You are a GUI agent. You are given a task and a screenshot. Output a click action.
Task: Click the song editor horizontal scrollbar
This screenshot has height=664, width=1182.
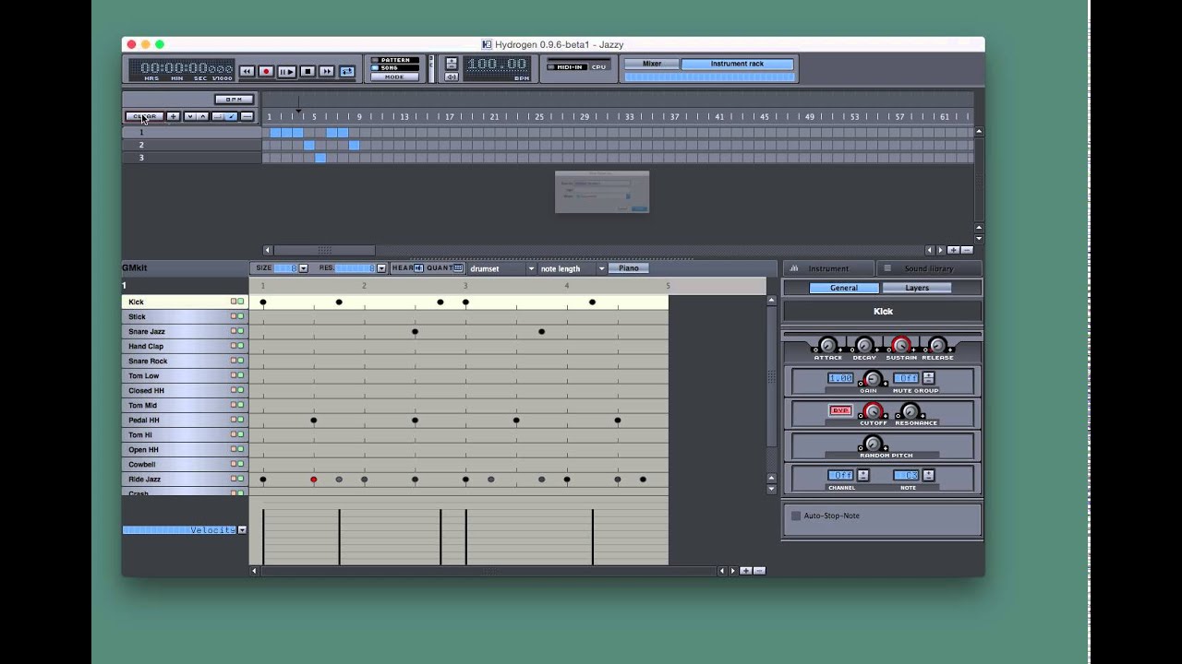(x=324, y=250)
